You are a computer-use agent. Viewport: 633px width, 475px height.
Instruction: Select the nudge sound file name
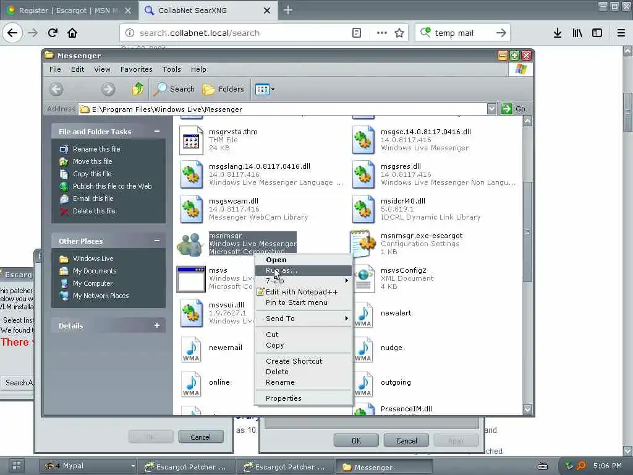click(x=391, y=348)
